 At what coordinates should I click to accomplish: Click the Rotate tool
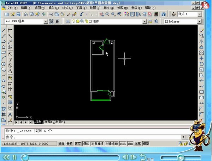click(x=201, y=64)
